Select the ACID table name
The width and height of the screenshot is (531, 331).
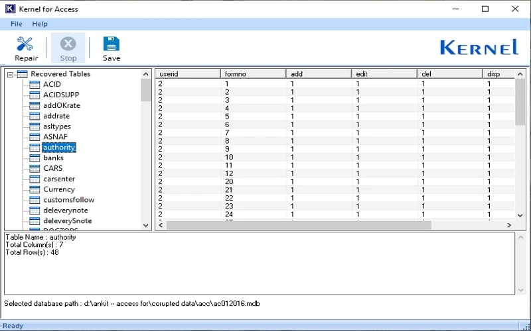[52, 84]
